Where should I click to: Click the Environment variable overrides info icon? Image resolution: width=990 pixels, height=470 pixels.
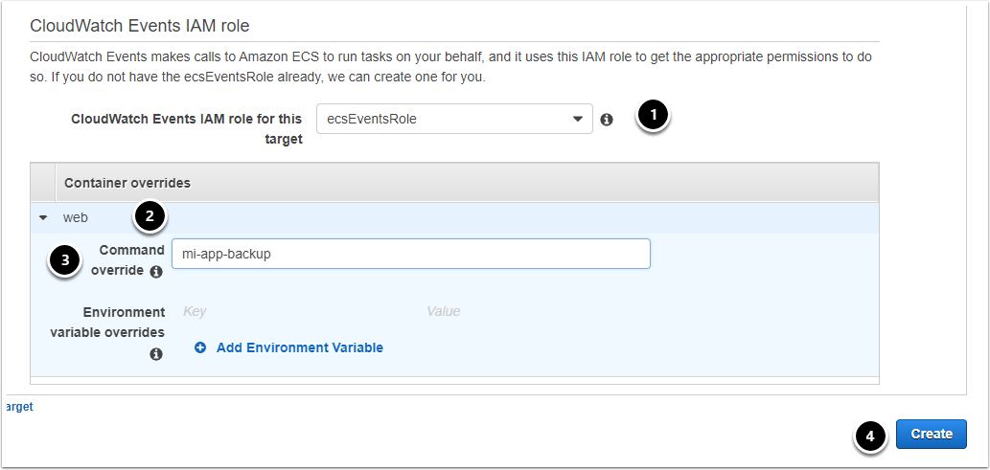click(155, 353)
